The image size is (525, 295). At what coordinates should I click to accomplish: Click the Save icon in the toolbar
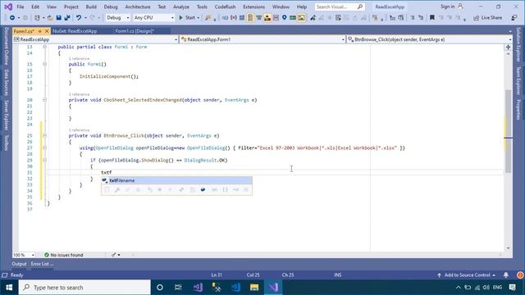pos(58,18)
